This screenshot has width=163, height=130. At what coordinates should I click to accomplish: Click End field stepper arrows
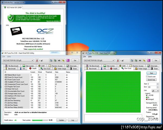[x=158, y=87]
